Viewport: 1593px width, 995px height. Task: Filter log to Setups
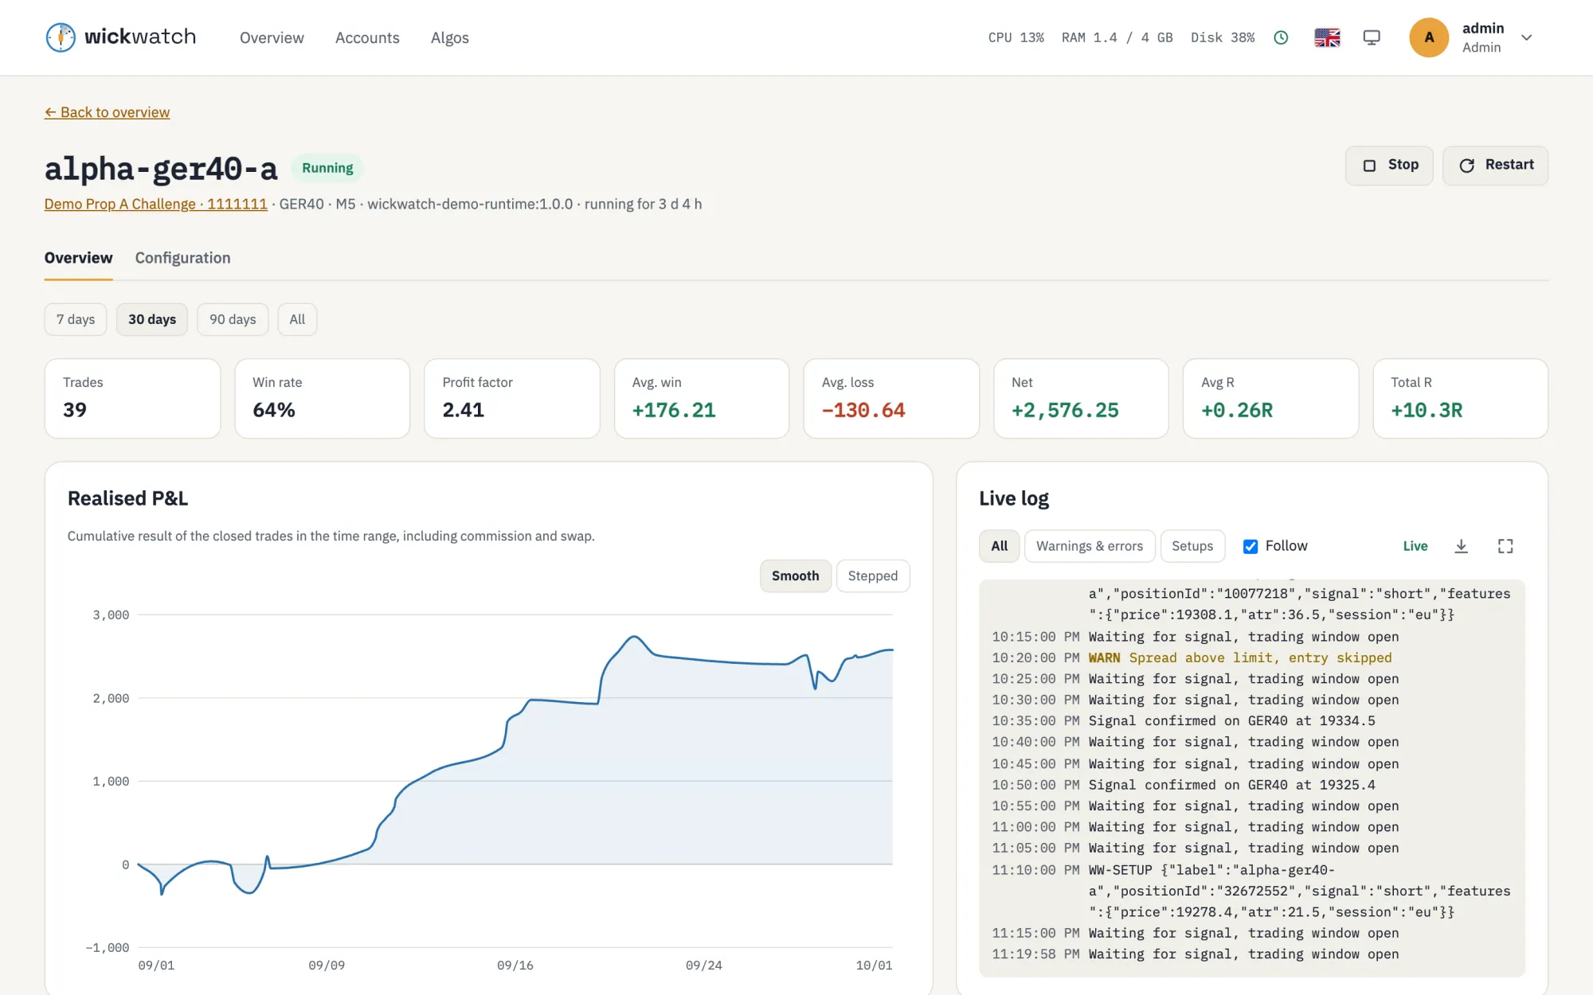click(x=1192, y=546)
